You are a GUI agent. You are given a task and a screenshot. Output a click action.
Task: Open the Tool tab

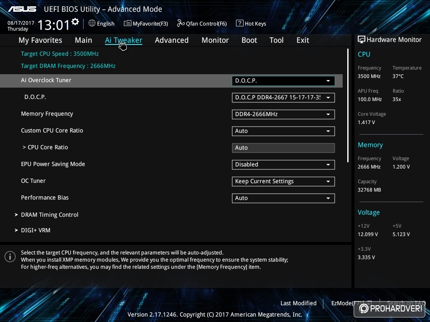(276, 40)
